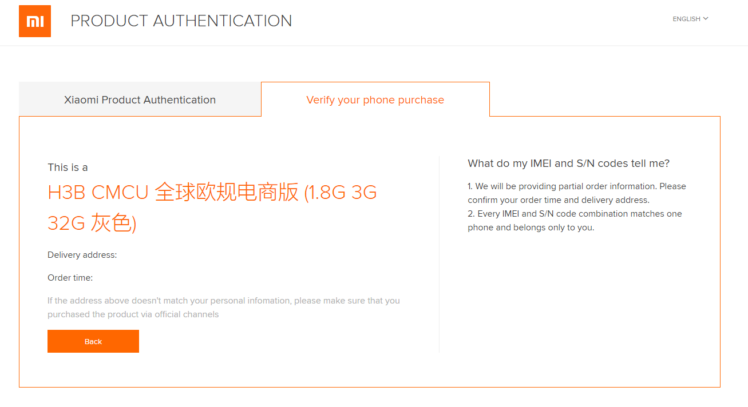748x407 pixels.
Task: Click the "purchased the product via official channels" line
Action: [x=133, y=314]
